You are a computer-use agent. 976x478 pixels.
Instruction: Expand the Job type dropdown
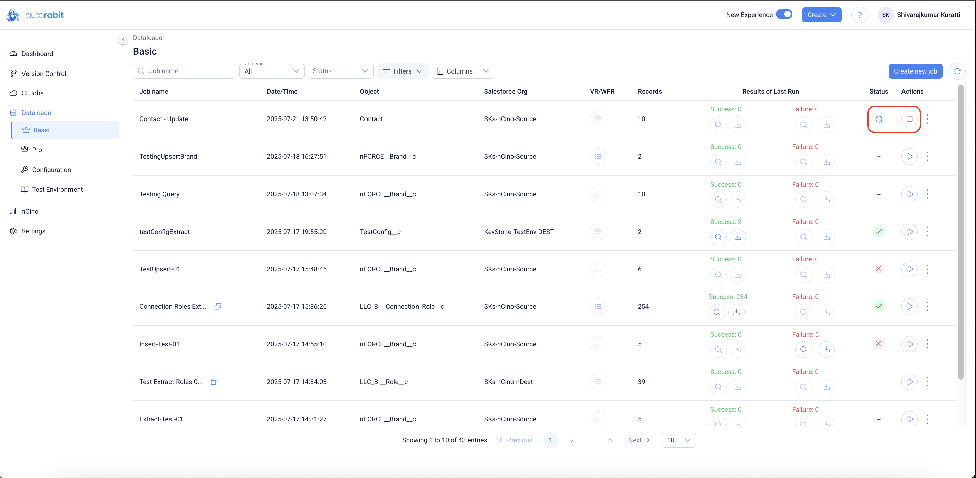pos(272,71)
